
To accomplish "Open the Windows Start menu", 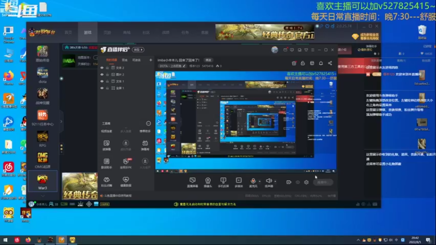I will coord(5,240).
